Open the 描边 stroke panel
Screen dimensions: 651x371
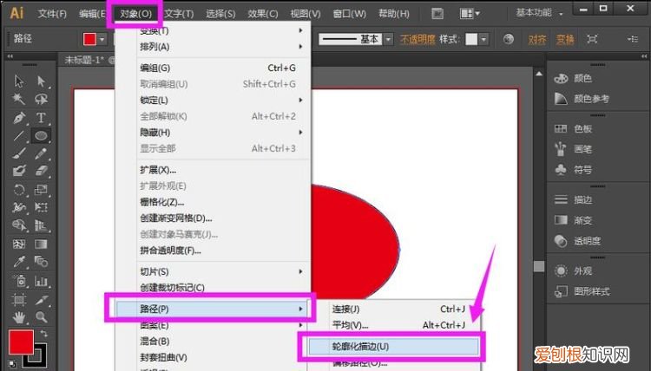574,199
